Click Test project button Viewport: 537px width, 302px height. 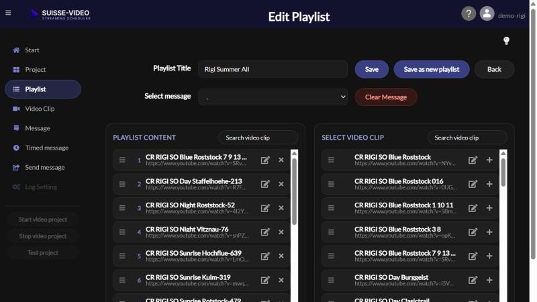pos(43,252)
